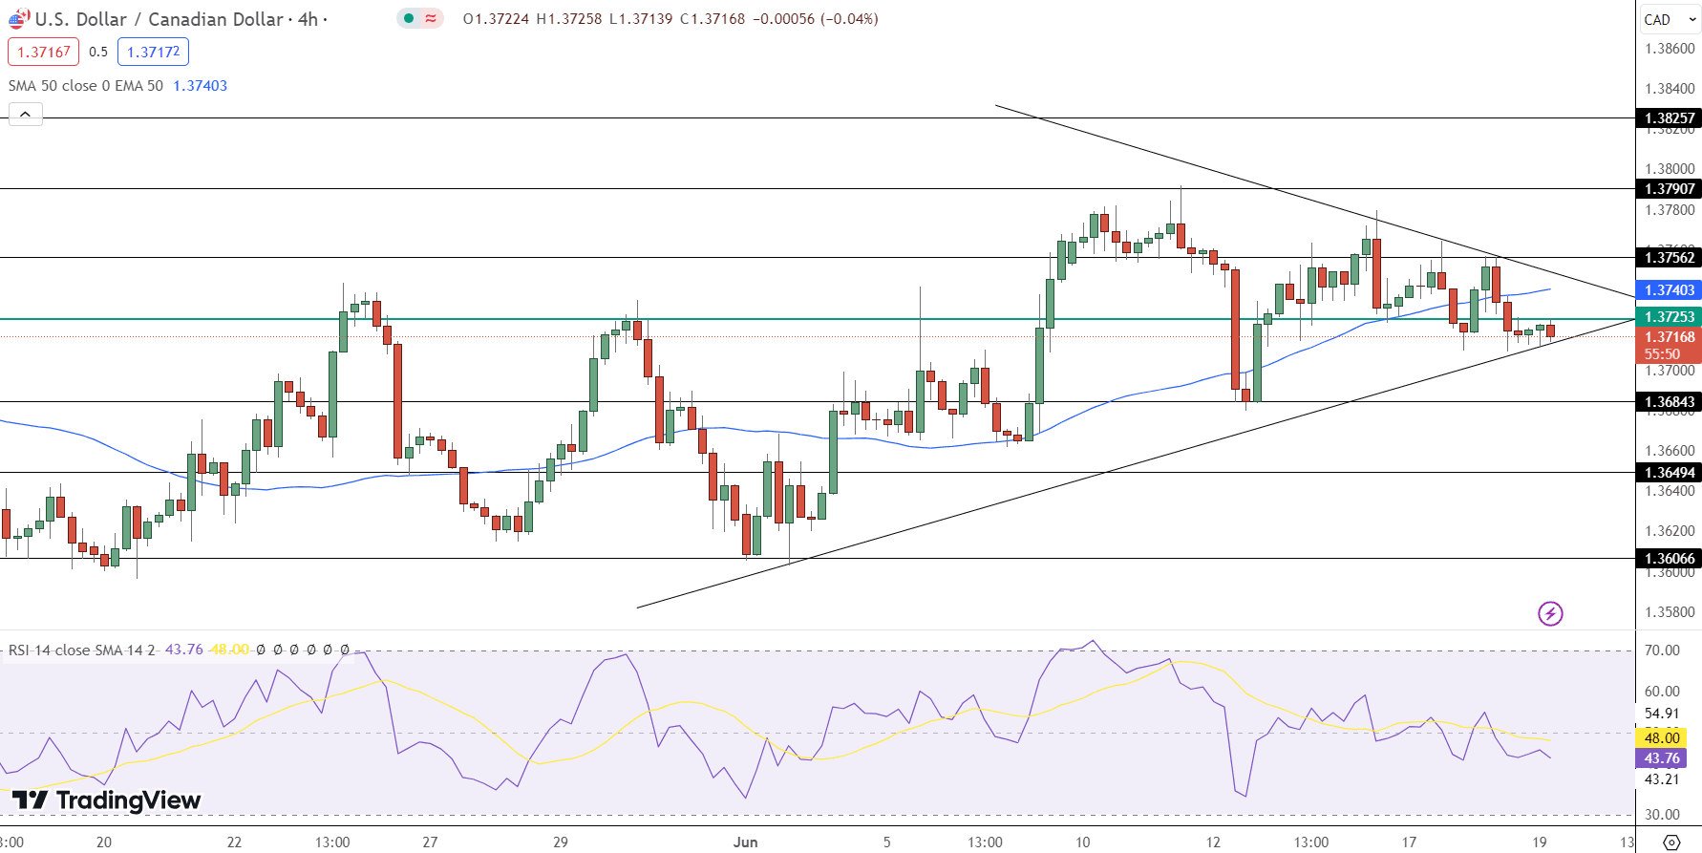Click the OHLC close value C1.37168
The width and height of the screenshot is (1702, 853).
coord(713,19)
